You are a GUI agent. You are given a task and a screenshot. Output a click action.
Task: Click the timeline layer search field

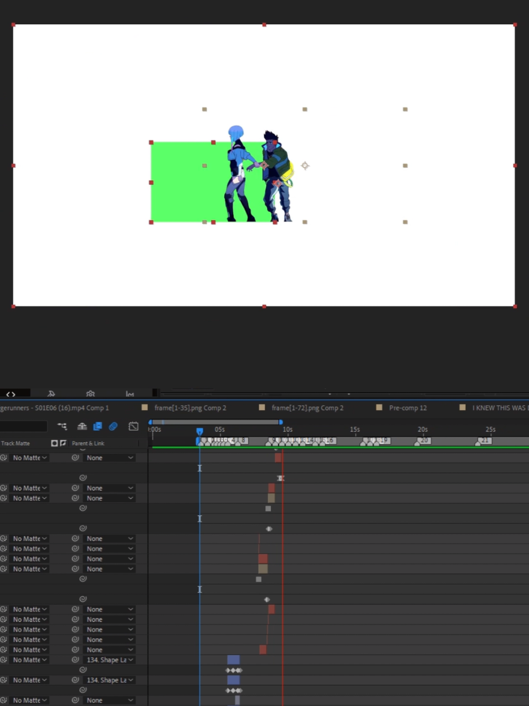[x=23, y=426]
